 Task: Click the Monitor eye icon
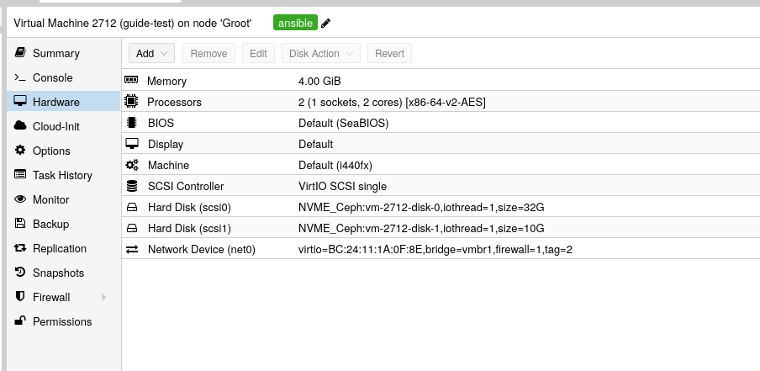tap(20, 199)
